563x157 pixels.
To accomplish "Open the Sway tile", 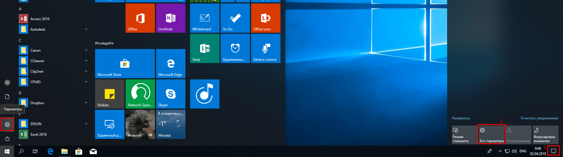I will coord(204,48).
